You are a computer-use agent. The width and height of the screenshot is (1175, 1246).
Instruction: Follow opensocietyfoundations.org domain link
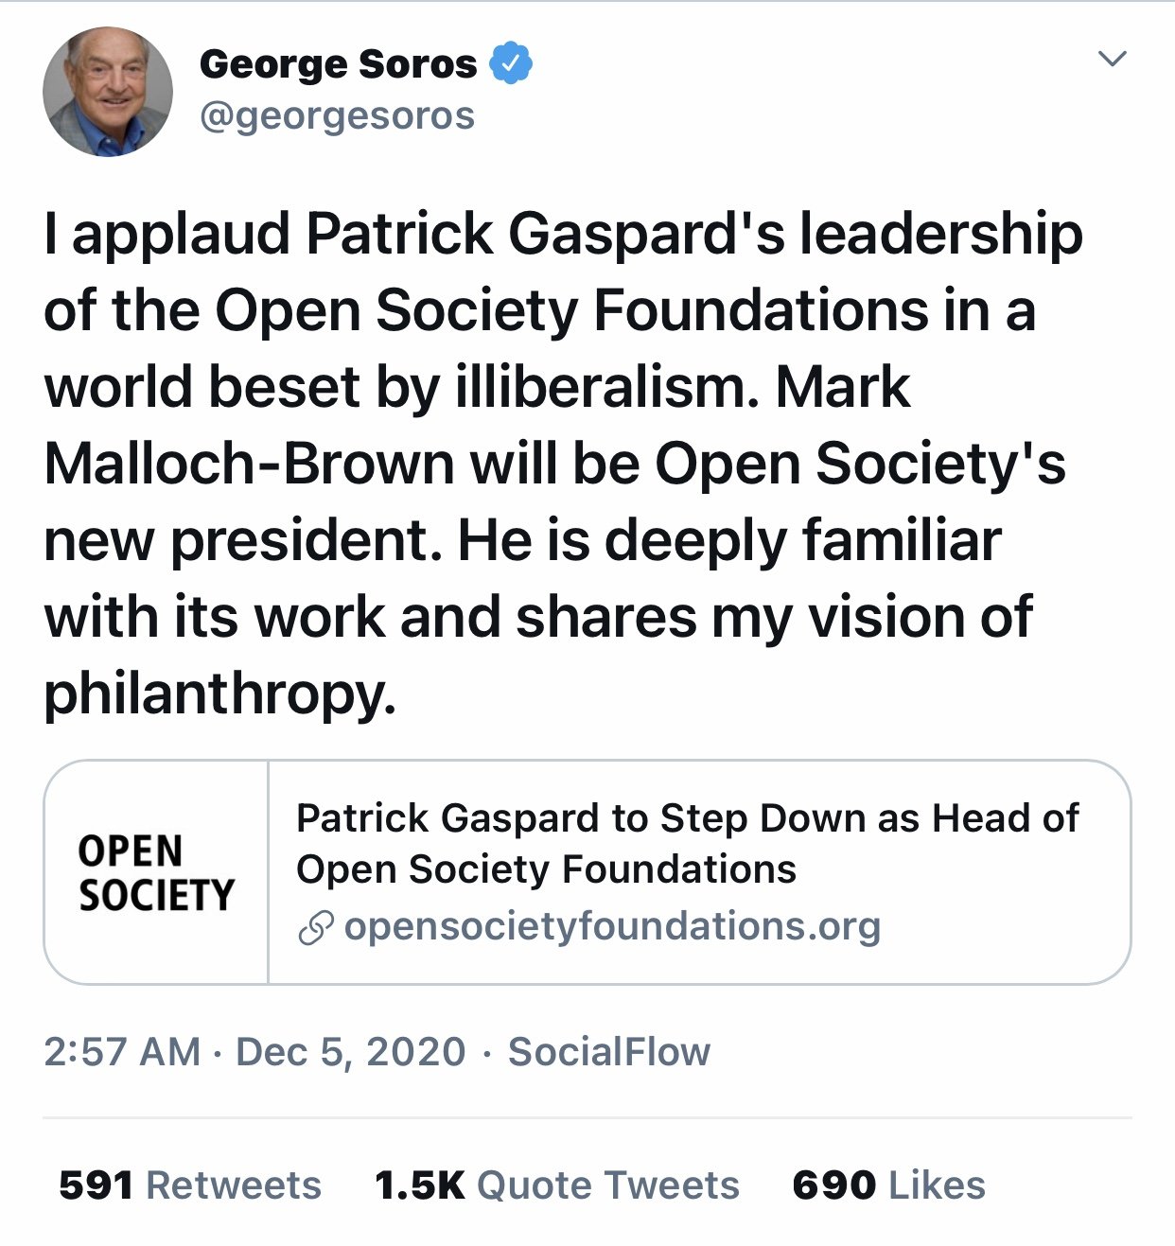(x=612, y=926)
